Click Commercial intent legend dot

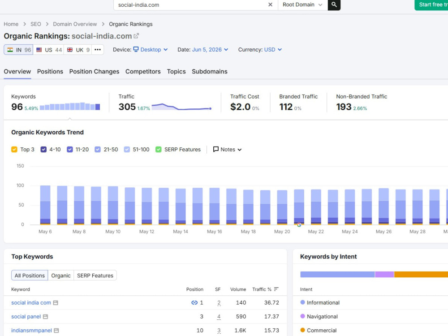(x=302, y=330)
